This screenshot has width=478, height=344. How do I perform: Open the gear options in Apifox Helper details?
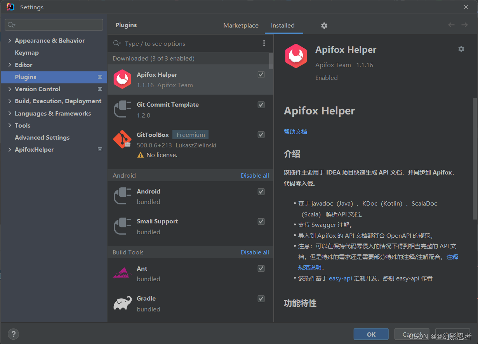461,49
